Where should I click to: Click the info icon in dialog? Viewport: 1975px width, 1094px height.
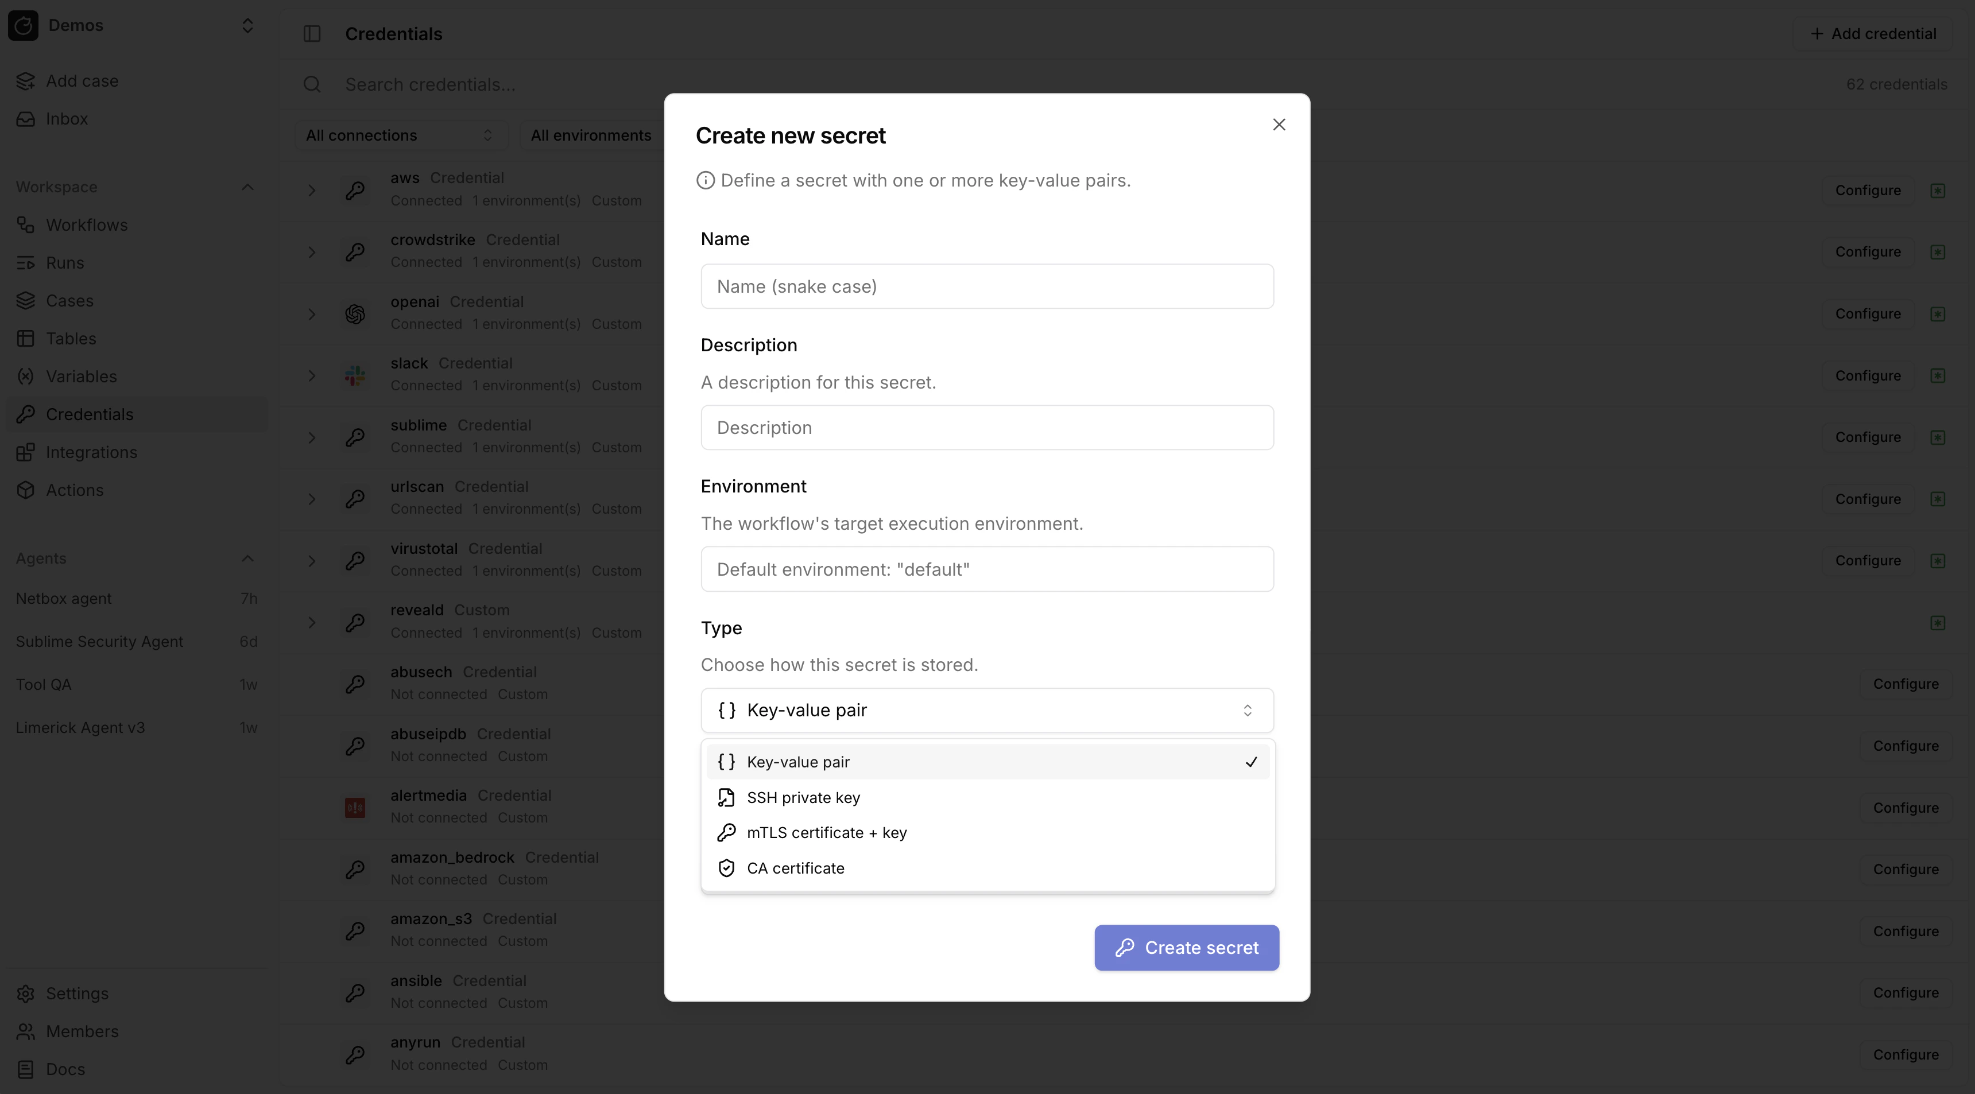click(x=704, y=180)
